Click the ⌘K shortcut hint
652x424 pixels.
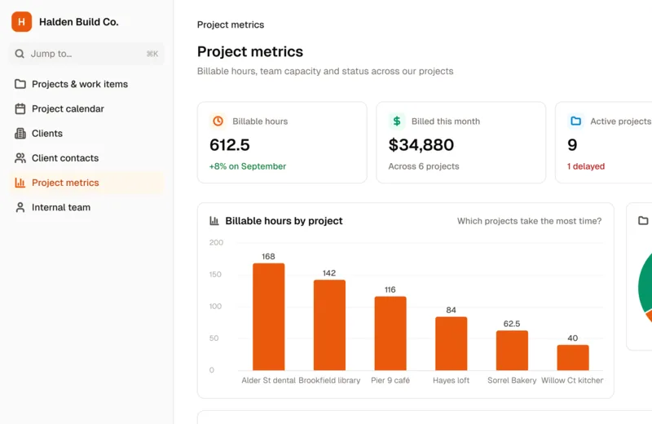click(x=152, y=54)
